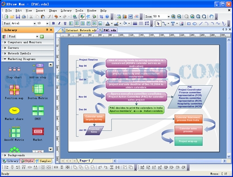Toggle Bold text formatting
This screenshot has width=233, height=177.
pos(54,23)
